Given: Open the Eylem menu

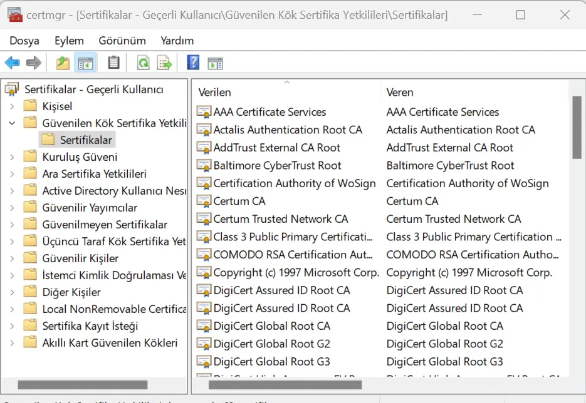Looking at the screenshot, I should tap(69, 41).
